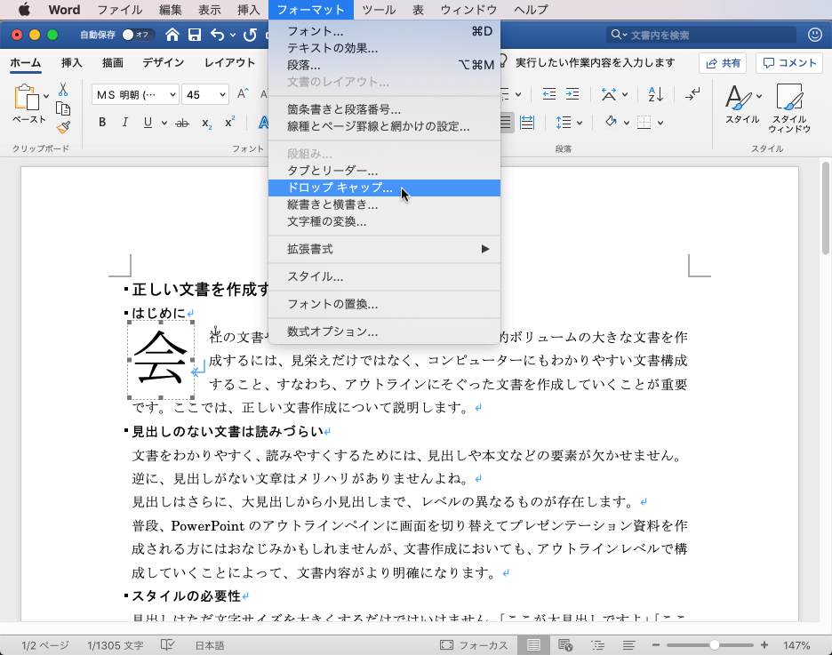Open the ツール menu

point(379,10)
